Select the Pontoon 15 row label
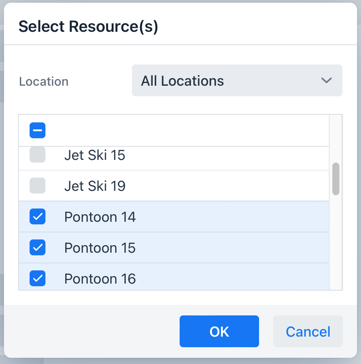Image resolution: width=361 pixels, height=364 pixels. (x=100, y=248)
